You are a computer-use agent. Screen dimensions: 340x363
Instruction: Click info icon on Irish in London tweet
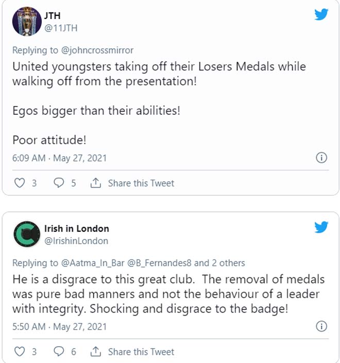tap(321, 326)
